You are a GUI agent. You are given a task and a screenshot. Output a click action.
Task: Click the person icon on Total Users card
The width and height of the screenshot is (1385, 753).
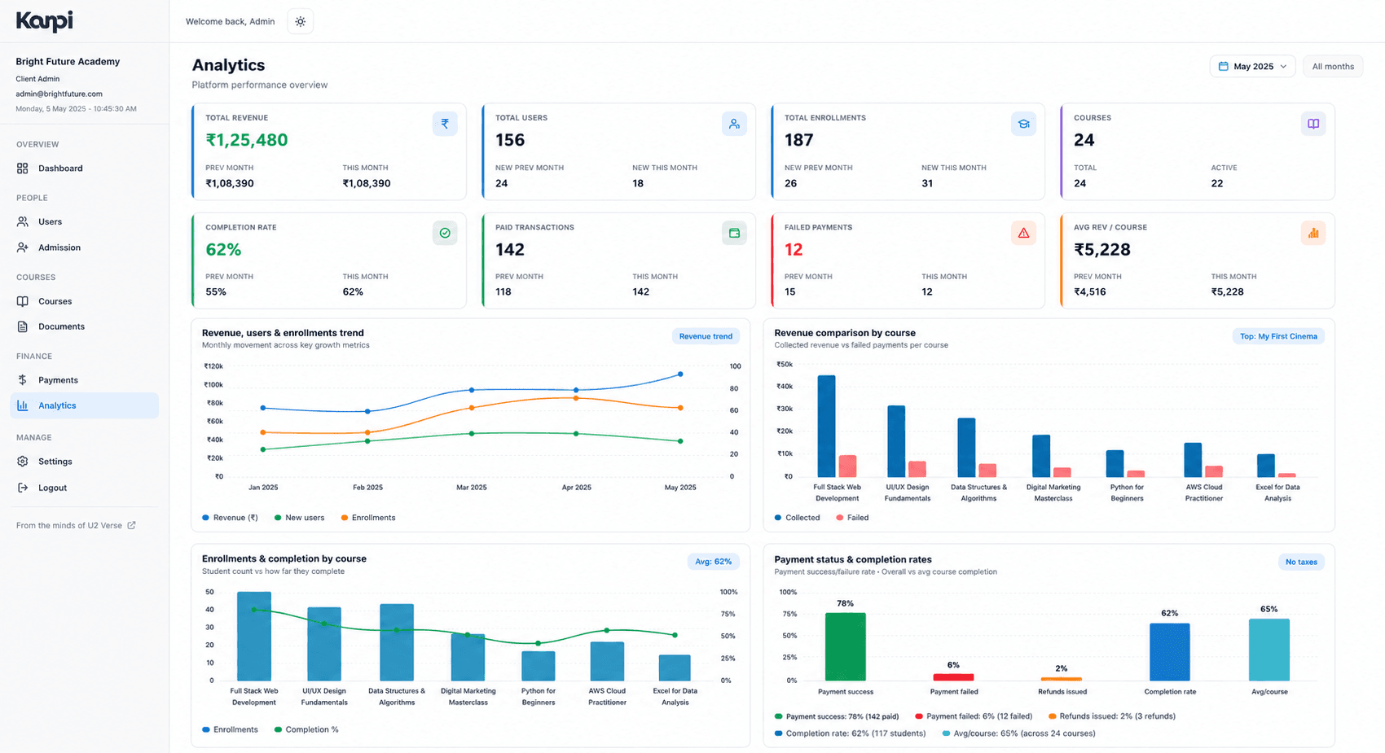tap(734, 124)
